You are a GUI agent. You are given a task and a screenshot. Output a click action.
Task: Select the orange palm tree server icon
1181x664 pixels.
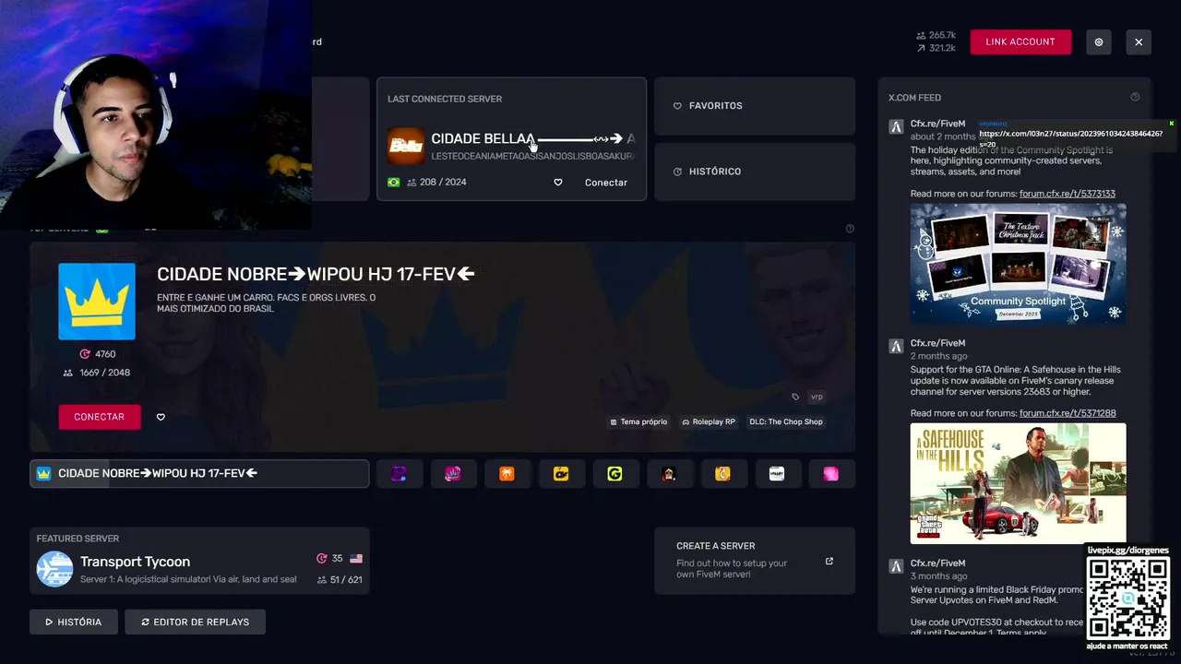507,474
